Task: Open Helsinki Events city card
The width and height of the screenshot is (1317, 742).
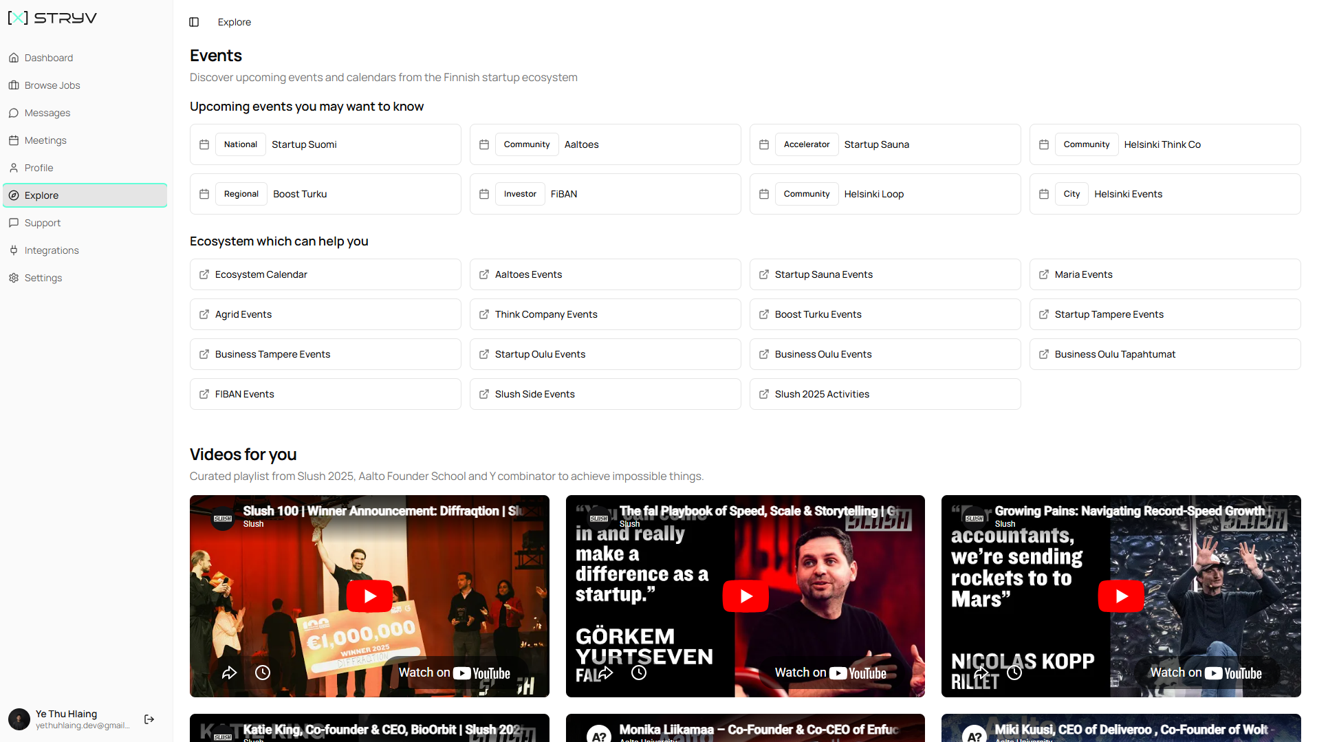Action: pyautogui.click(x=1165, y=194)
